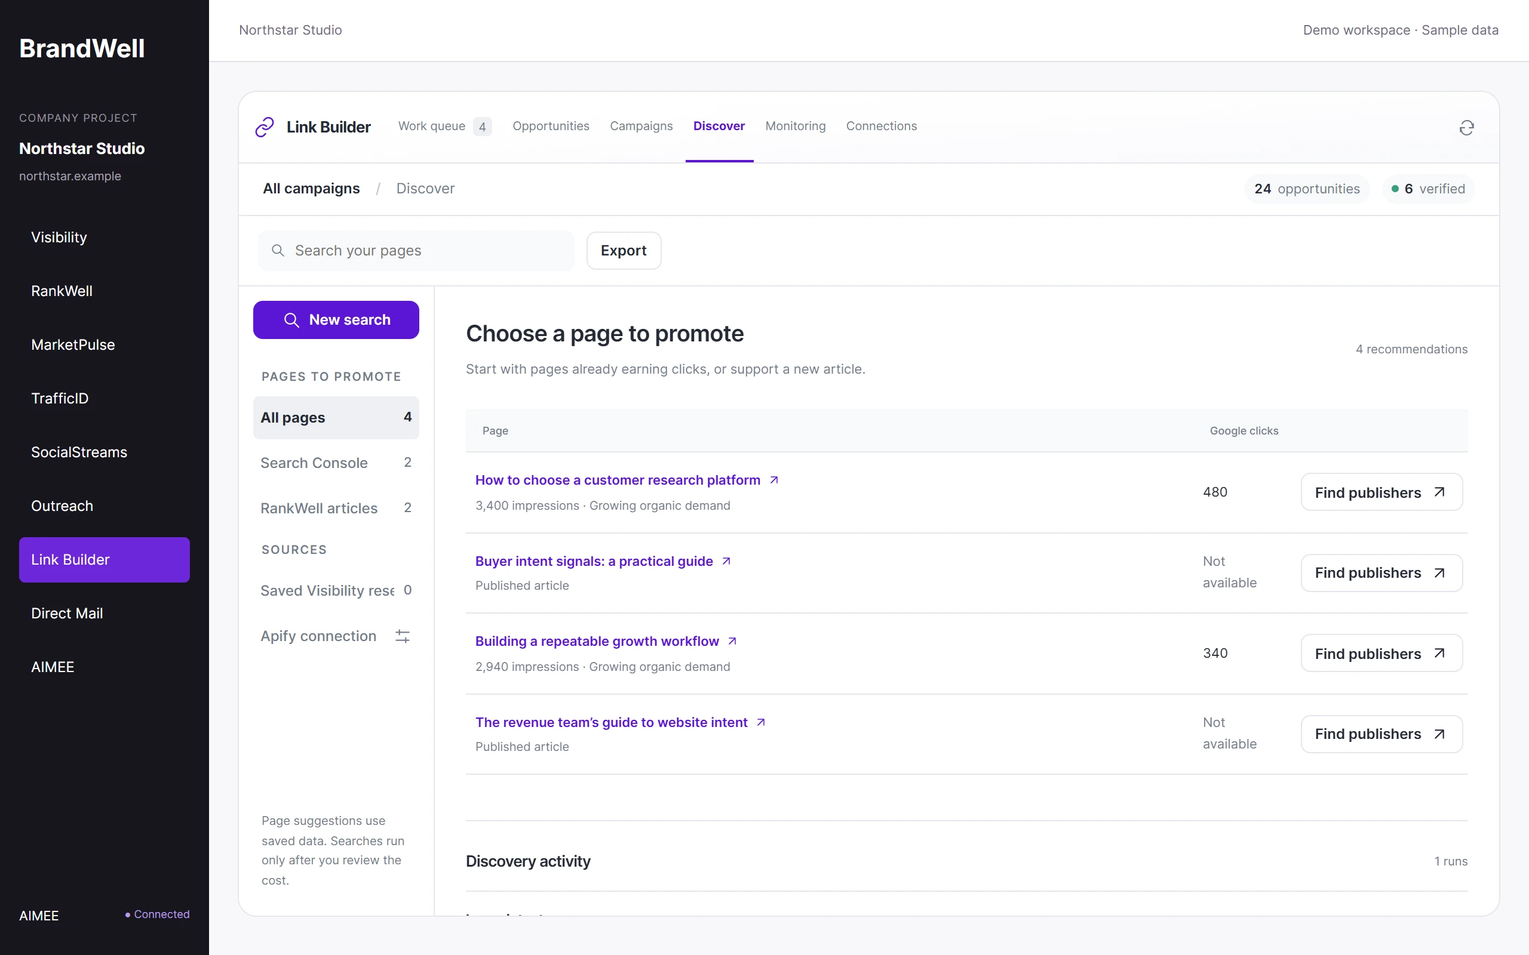
Task: Click the All campaigns breadcrumb
Action: (x=311, y=188)
